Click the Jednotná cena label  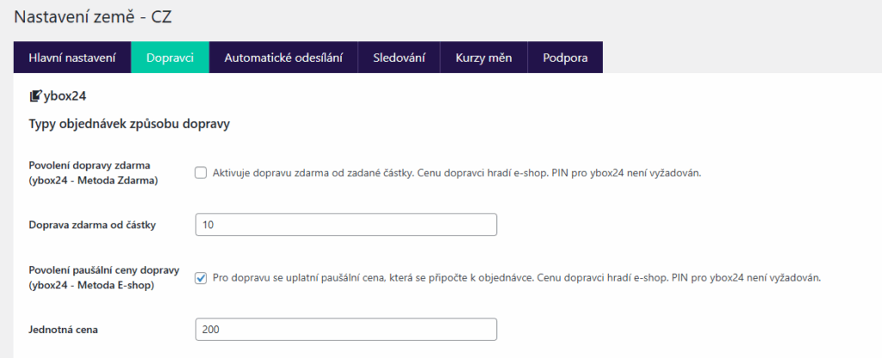[x=65, y=330]
